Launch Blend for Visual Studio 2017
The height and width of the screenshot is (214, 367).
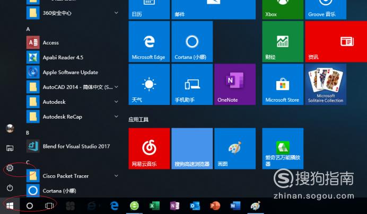(73, 146)
